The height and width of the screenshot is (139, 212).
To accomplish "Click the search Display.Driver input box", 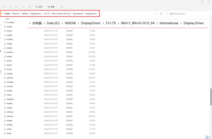I will tap(188, 14).
